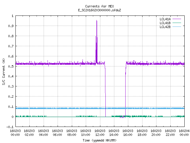190x143 pixels.
Task: Click the peak of the LCL41A current spike
Action: pos(96,20)
